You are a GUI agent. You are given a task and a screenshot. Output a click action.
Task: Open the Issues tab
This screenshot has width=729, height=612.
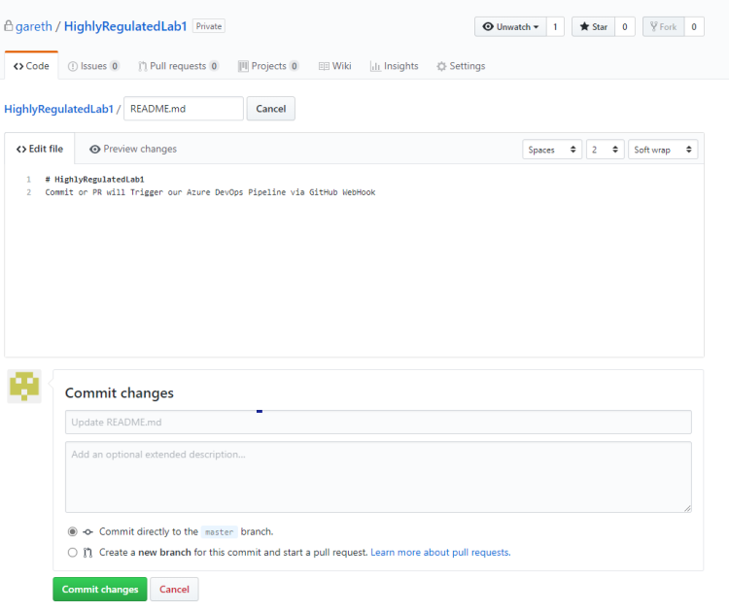[93, 66]
